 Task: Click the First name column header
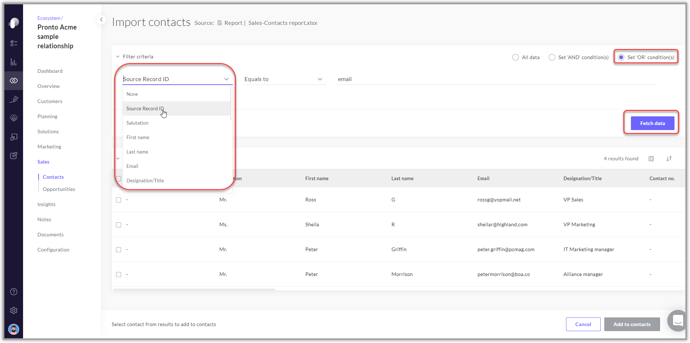click(317, 178)
